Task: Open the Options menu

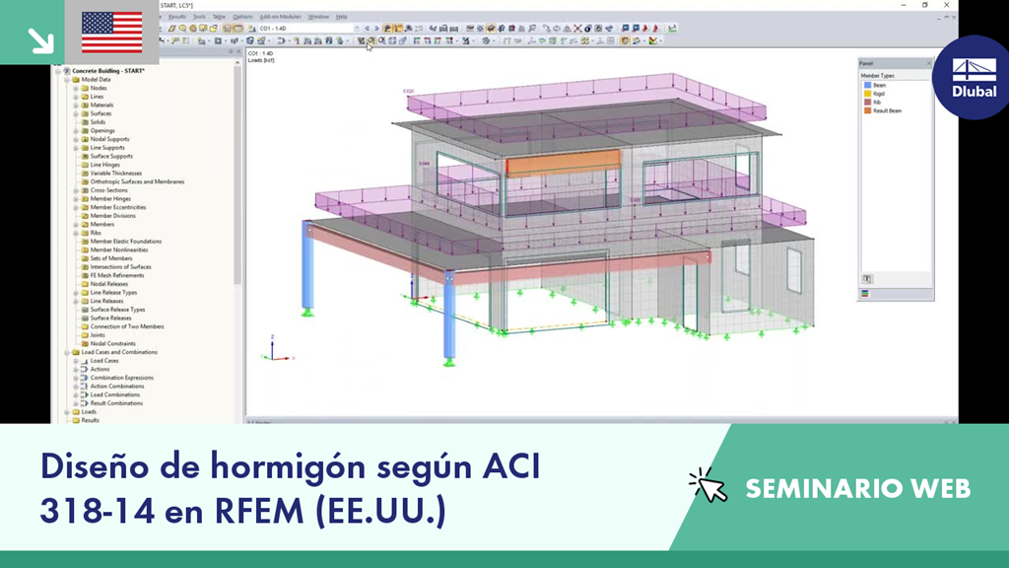Action: [x=242, y=17]
